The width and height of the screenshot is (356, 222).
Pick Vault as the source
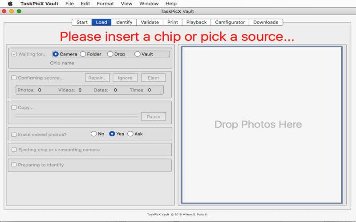[x=138, y=54]
